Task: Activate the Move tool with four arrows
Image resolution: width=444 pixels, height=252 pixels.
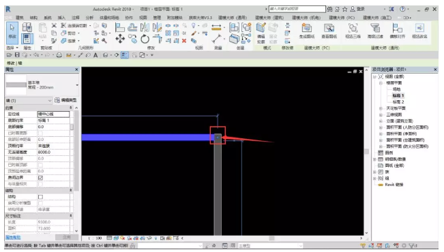Action: pyautogui.click(x=120, y=38)
